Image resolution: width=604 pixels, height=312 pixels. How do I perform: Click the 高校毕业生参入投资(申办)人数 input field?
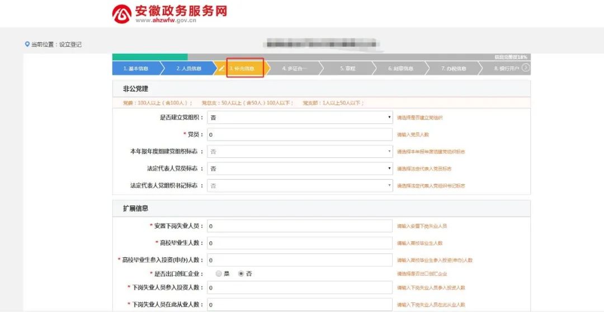pos(300,260)
